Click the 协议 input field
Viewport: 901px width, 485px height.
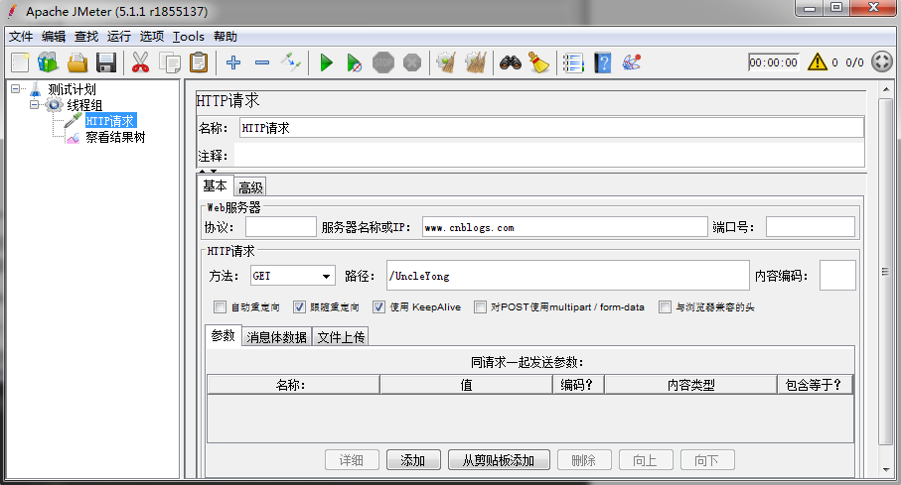pos(281,227)
